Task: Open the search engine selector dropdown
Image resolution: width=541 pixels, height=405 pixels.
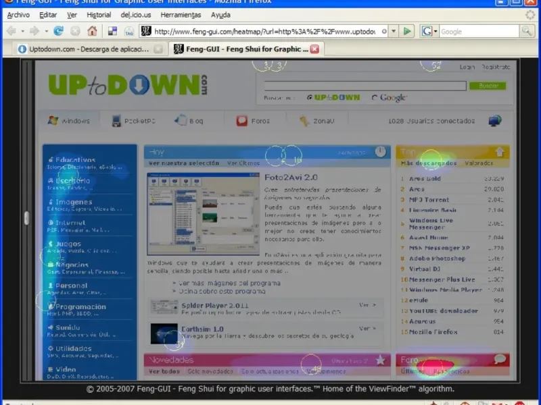Action: tap(436, 31)
